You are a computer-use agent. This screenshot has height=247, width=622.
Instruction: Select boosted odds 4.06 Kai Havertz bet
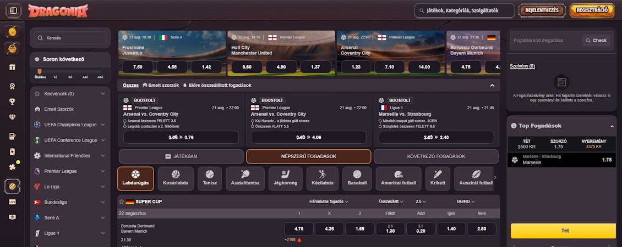click(309, 137)
